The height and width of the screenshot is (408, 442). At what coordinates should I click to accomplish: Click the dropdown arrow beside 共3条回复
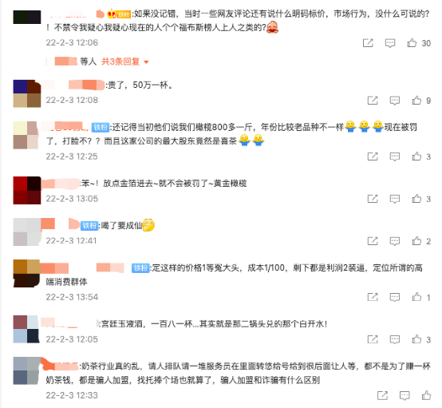(146, 62)
